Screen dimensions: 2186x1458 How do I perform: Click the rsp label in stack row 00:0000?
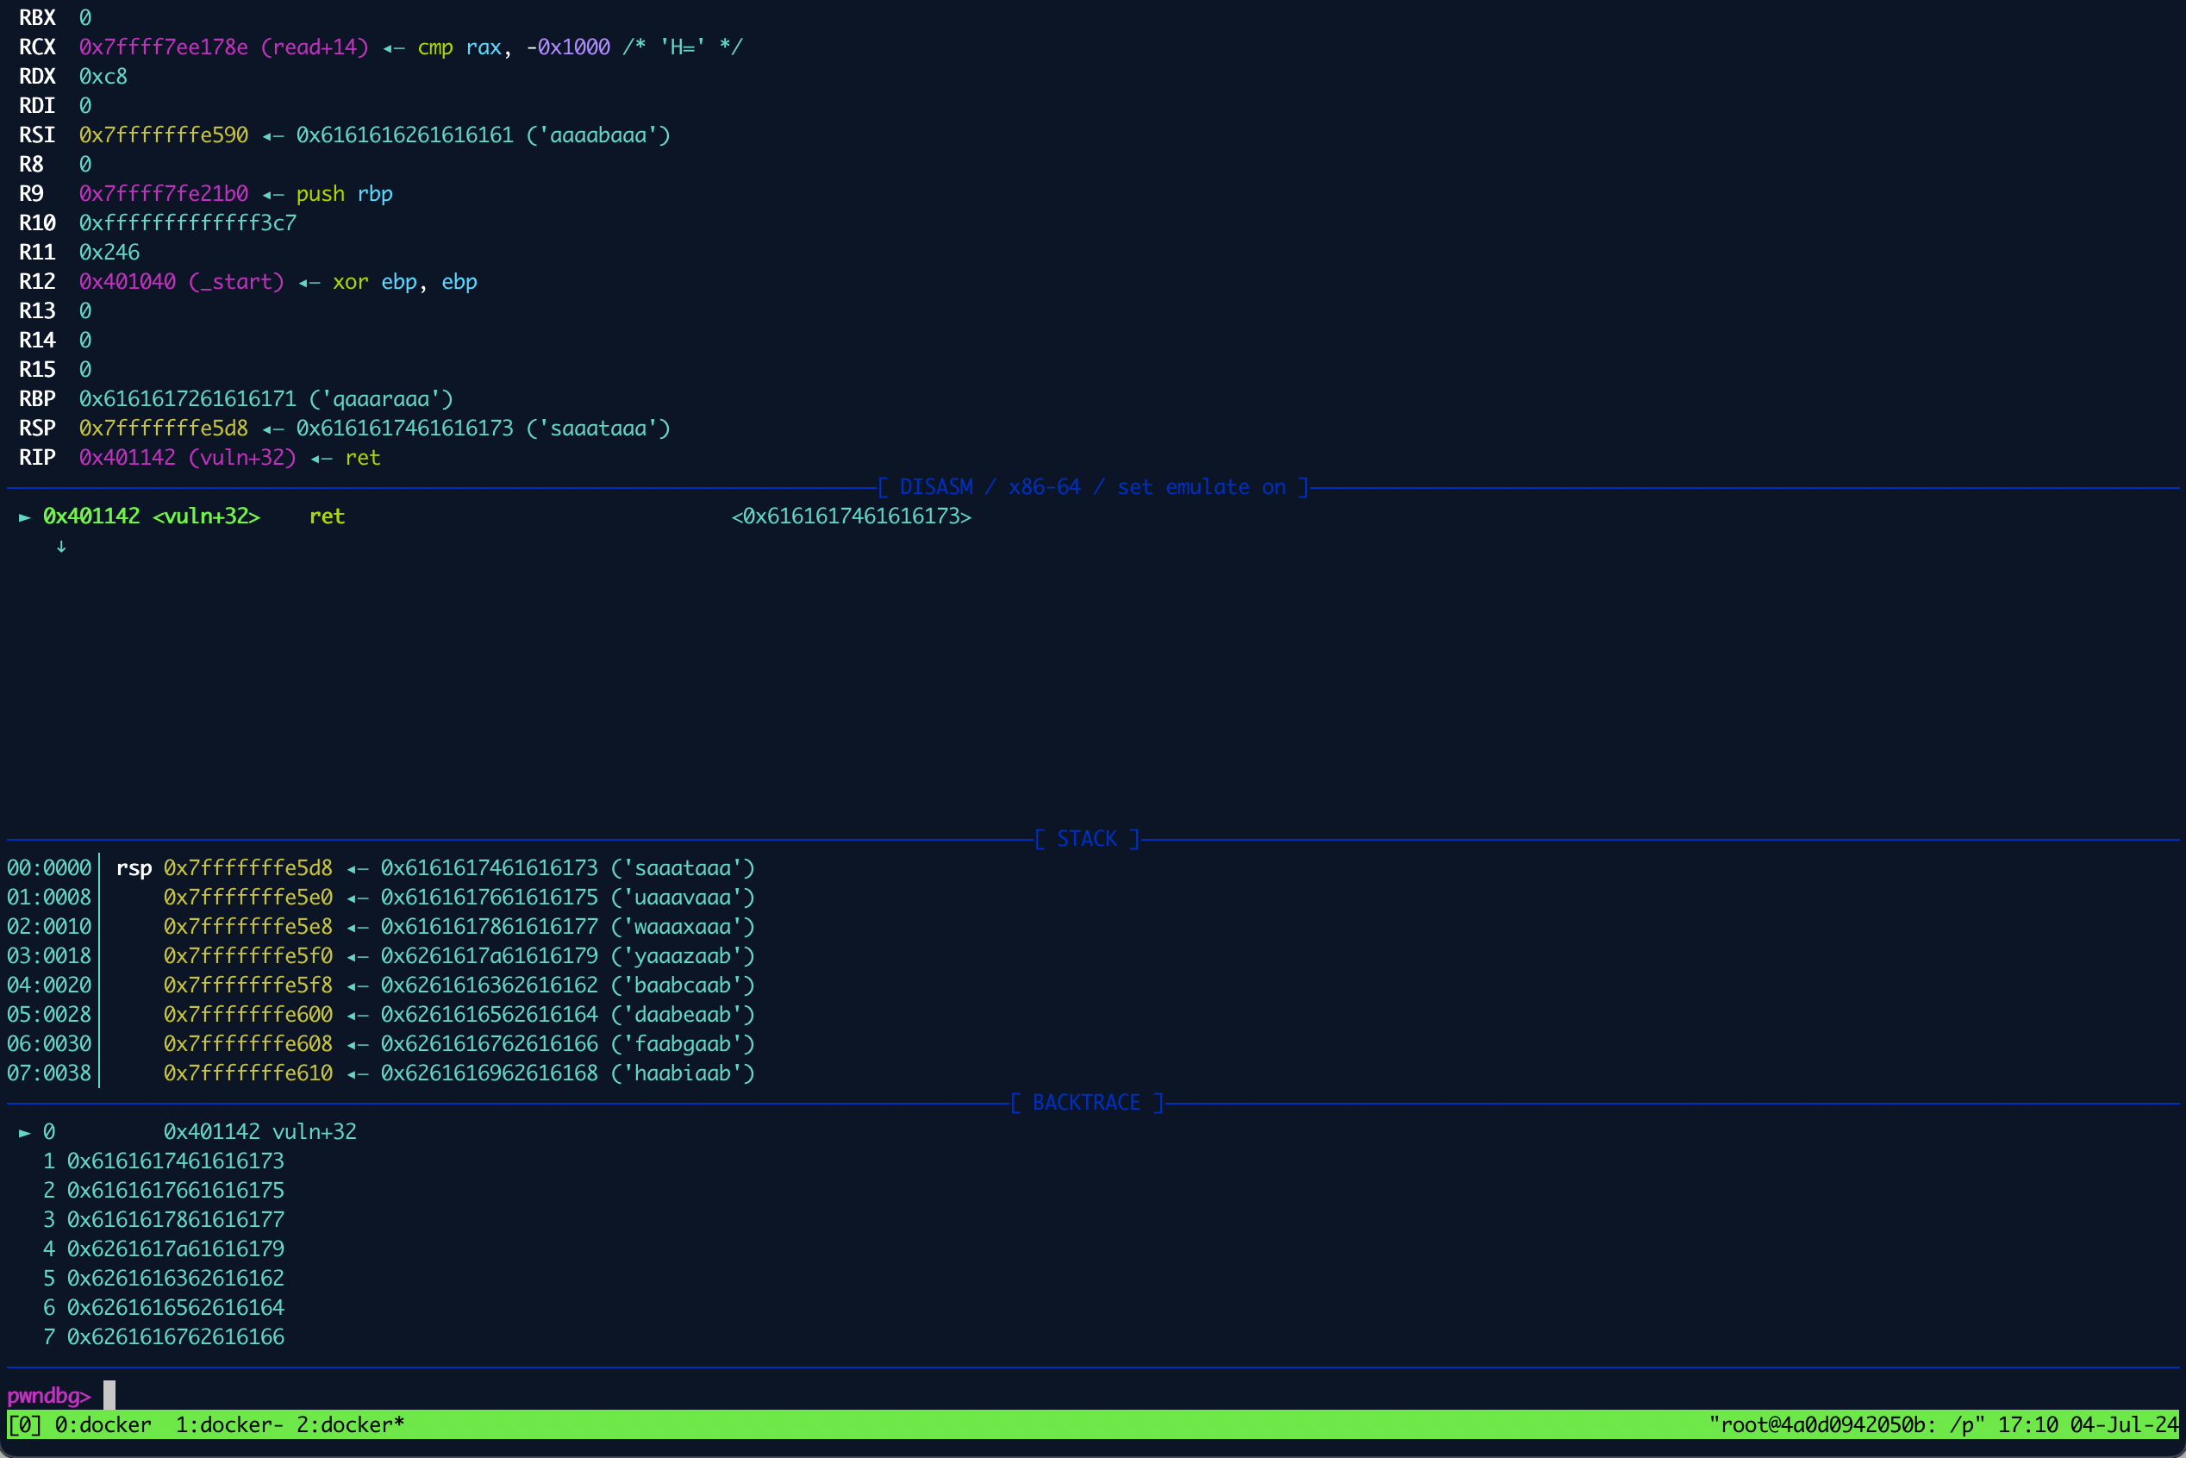(x=134, y=867)
